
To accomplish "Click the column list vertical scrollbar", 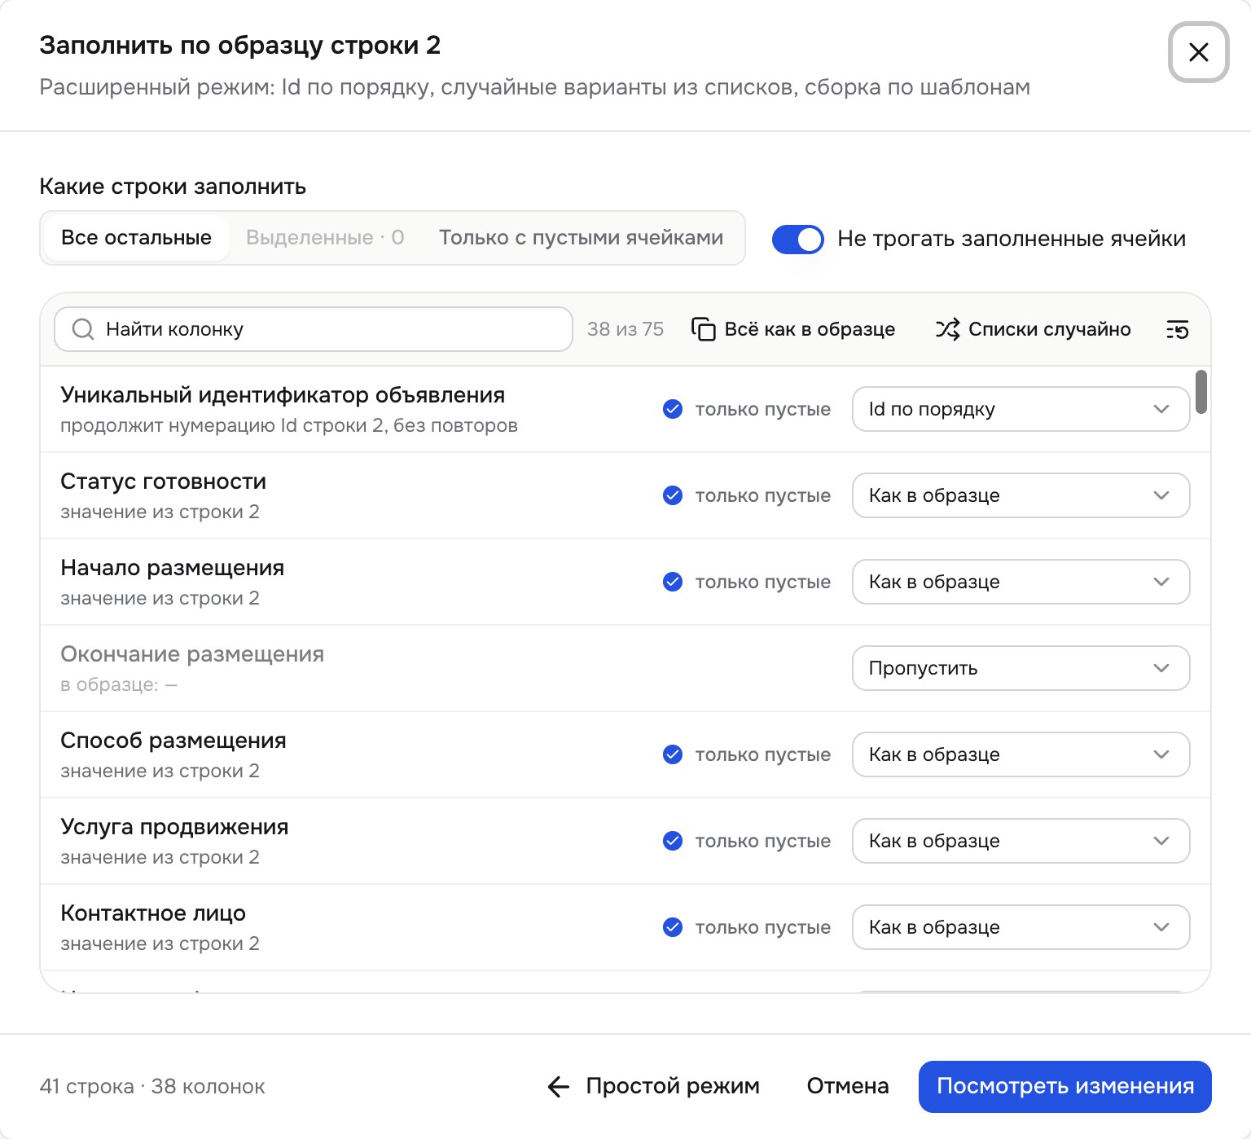I will point(1201,392).
